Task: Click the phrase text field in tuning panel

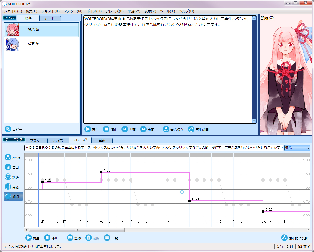Action: [x=154, y=148]
